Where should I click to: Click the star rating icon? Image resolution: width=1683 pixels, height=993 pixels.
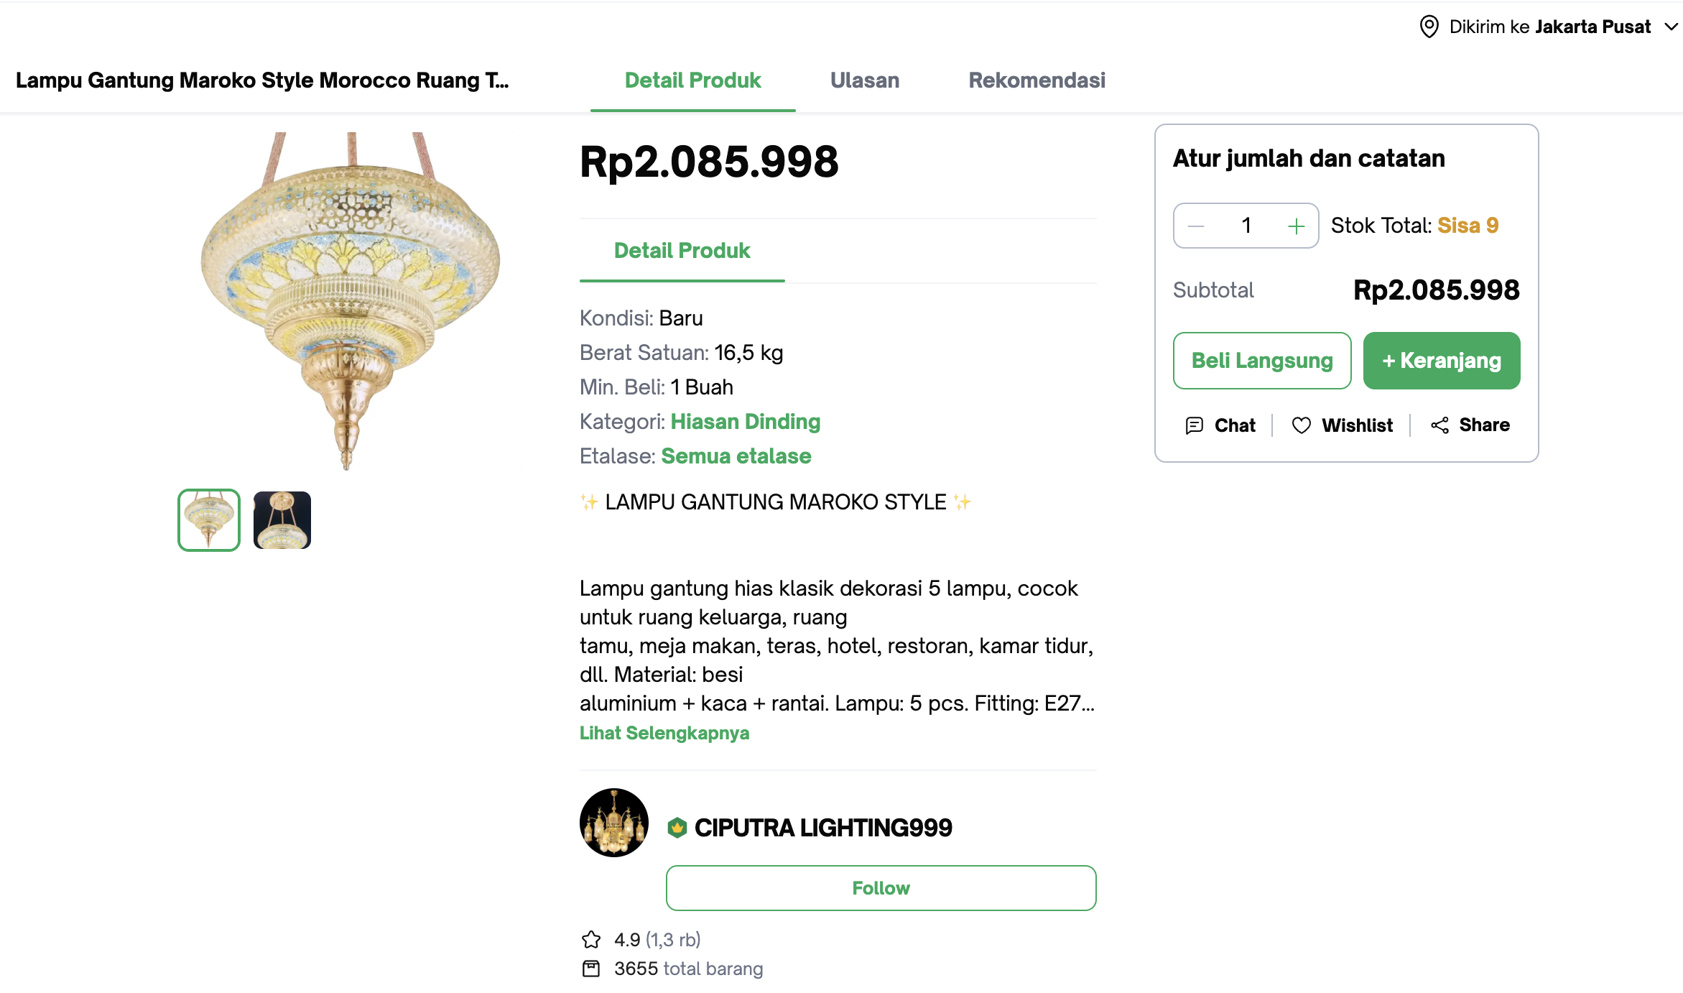click(591, 940)
